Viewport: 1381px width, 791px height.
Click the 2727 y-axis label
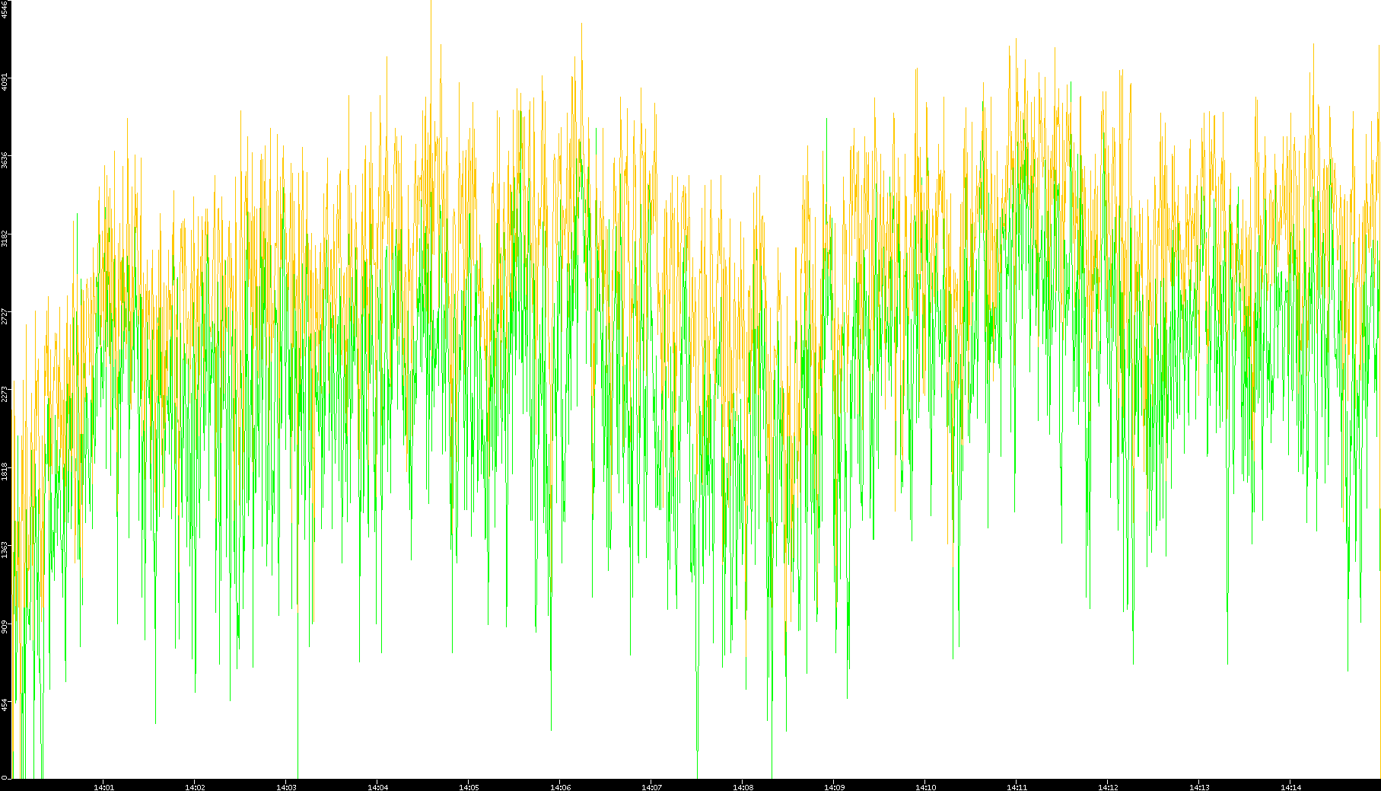[x=5, y=315]
